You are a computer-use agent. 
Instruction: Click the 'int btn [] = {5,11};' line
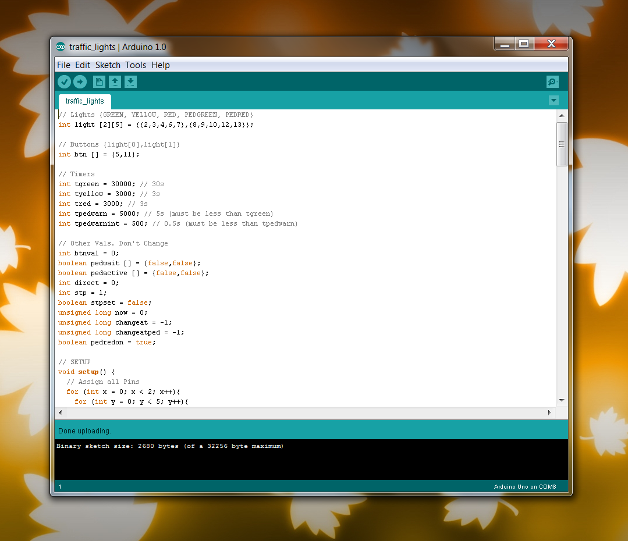[98, 154]
